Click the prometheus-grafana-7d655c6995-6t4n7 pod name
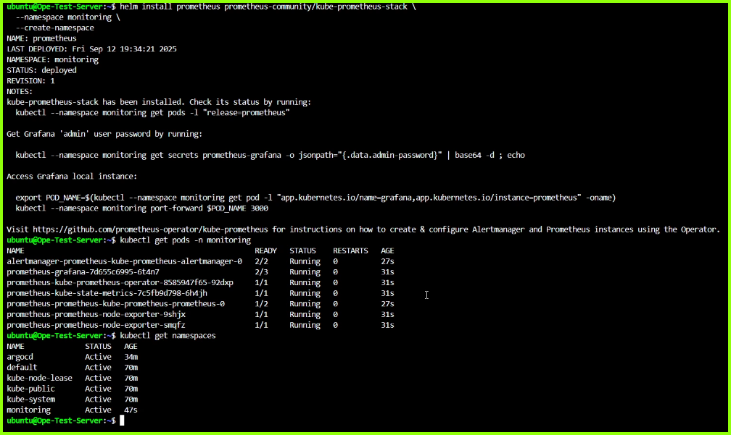731x435 pixels. tap(83, 272)
